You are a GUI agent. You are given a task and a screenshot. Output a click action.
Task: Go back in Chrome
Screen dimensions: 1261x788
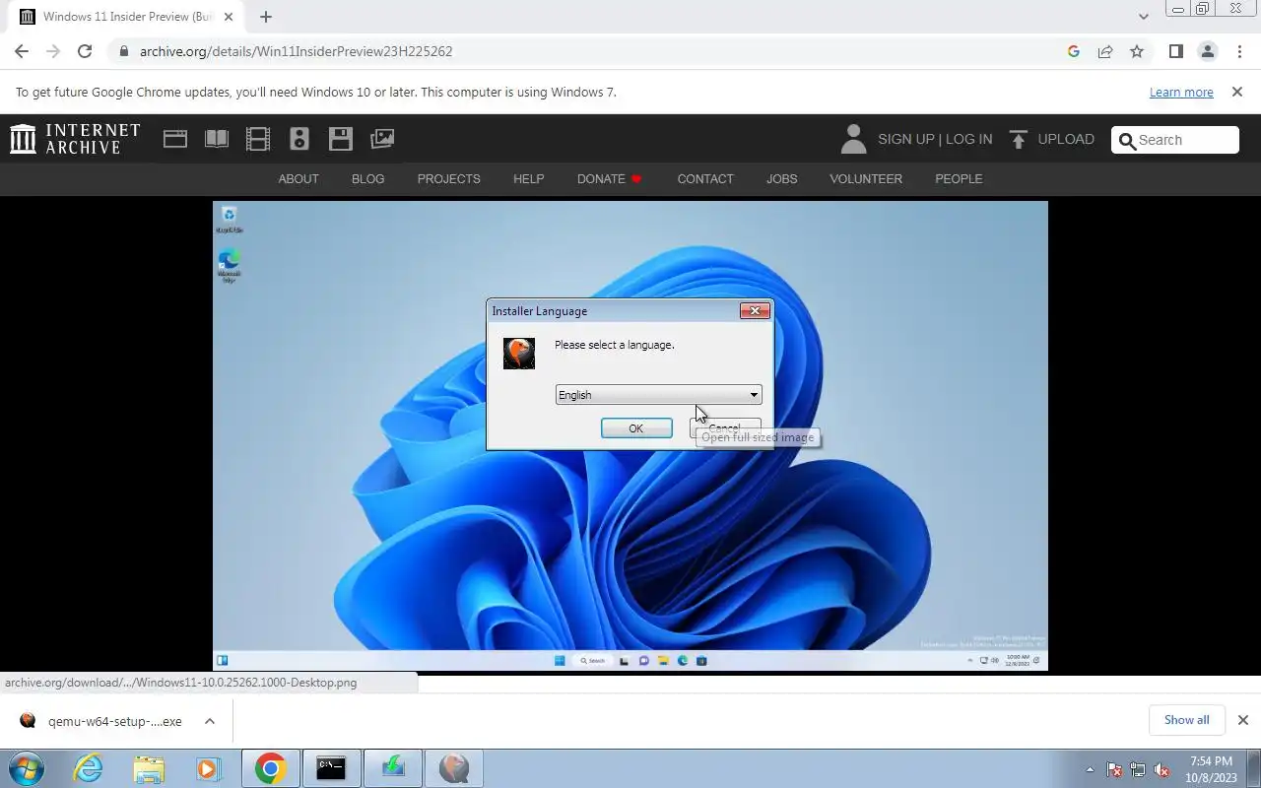point(22,51)
